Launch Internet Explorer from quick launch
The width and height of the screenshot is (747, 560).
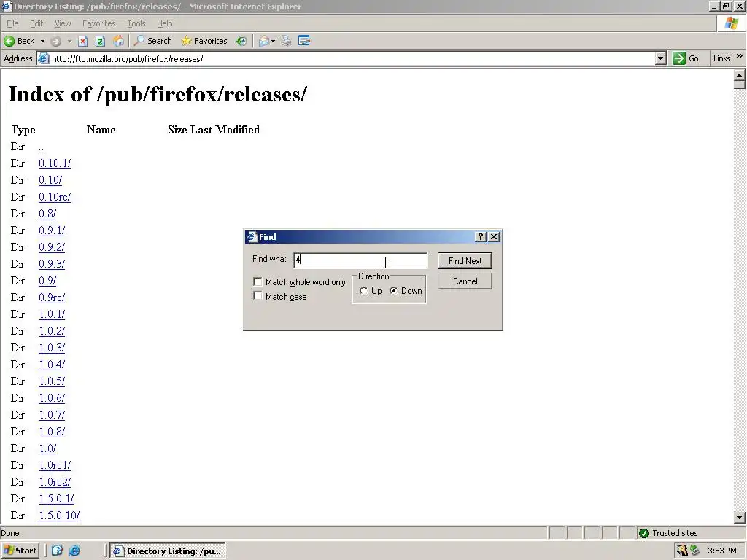click(x=75, y=551)
